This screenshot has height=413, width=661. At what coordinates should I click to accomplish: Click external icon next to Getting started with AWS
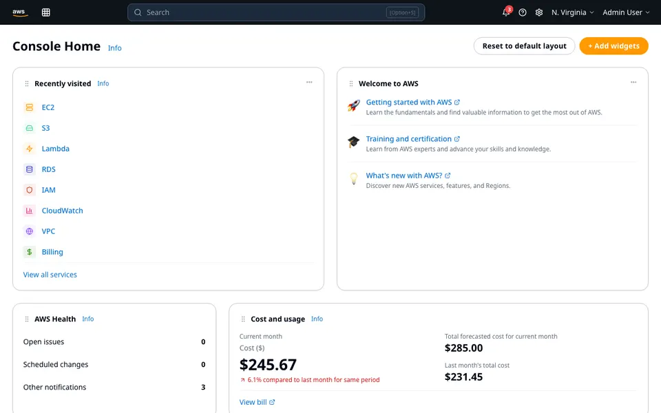(457, 103)
